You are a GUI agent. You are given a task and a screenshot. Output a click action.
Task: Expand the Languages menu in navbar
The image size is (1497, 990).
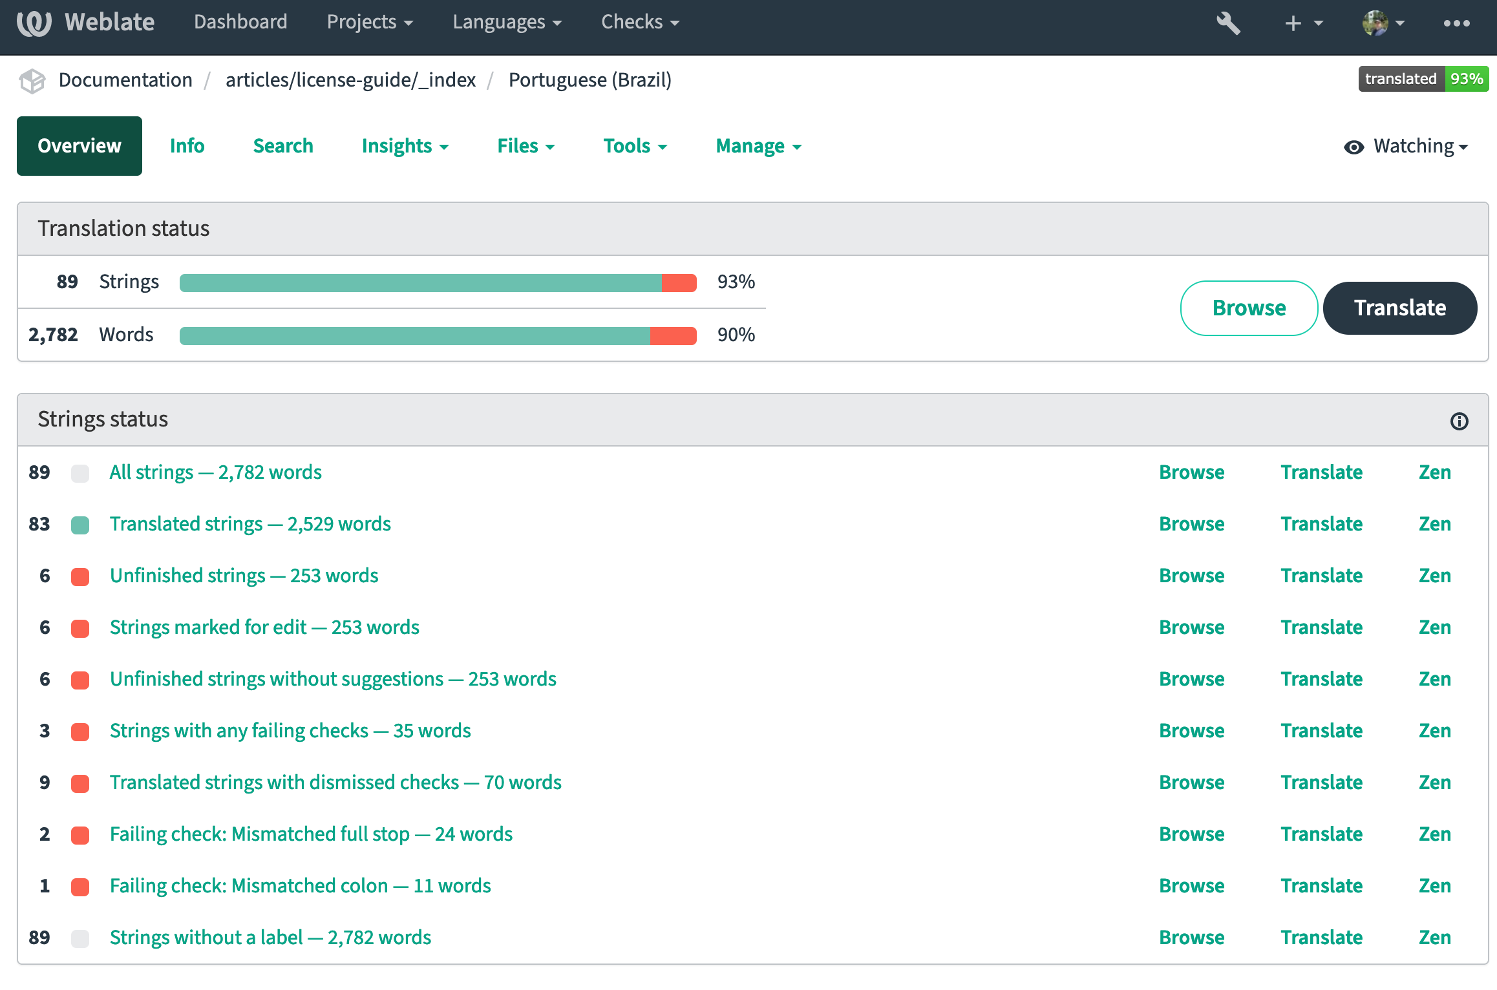tap(507, 23)
